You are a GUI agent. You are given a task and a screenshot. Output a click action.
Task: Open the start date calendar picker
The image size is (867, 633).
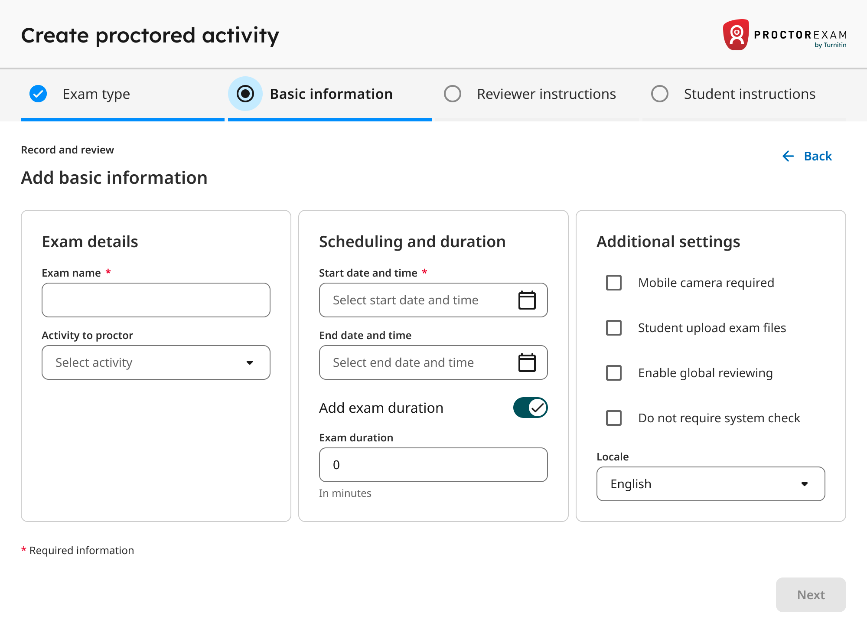(x=527, y=300)
